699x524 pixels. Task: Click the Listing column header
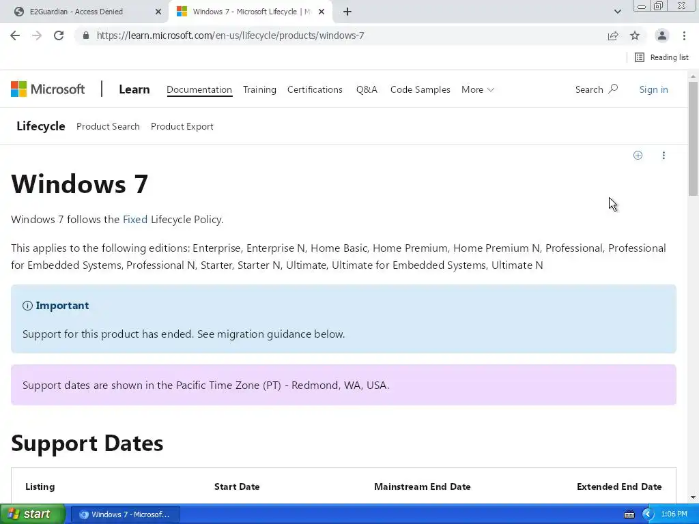tap(40, 486)
